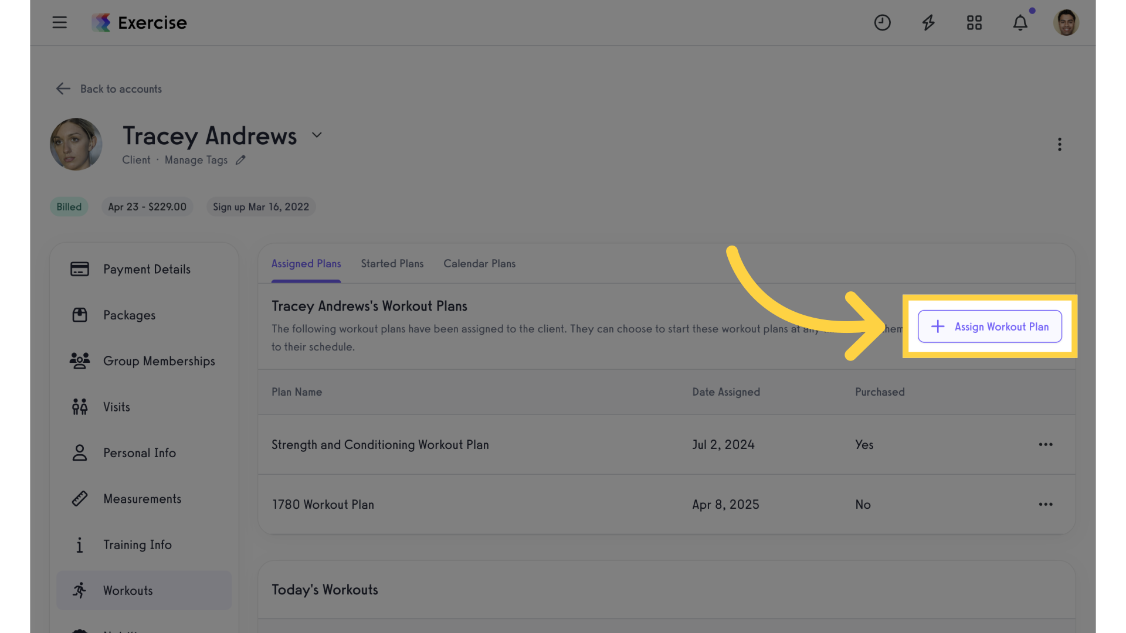This screenshot has height=633, width=1126.
Task: Switch to the Calendar Plans tab
Action: coord(479,264)
